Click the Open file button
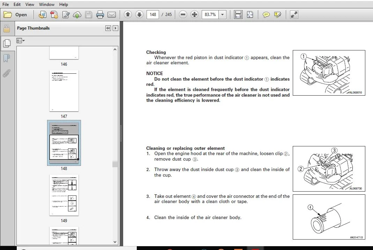 click(x=15, y=15)
